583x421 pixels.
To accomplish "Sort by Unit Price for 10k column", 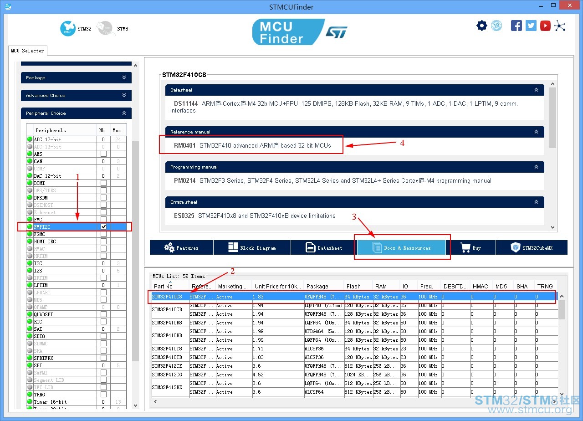I will [x=278, y=287].
